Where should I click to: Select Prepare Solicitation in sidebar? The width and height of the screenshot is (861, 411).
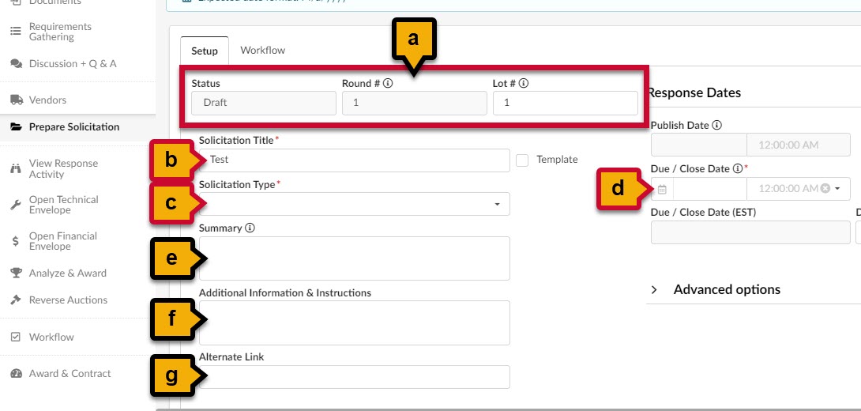pyautogui.click(x=74, y=127)
